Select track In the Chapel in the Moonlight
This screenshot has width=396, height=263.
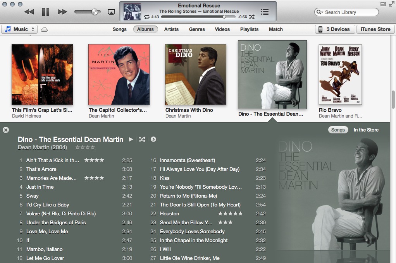[194, 240]
